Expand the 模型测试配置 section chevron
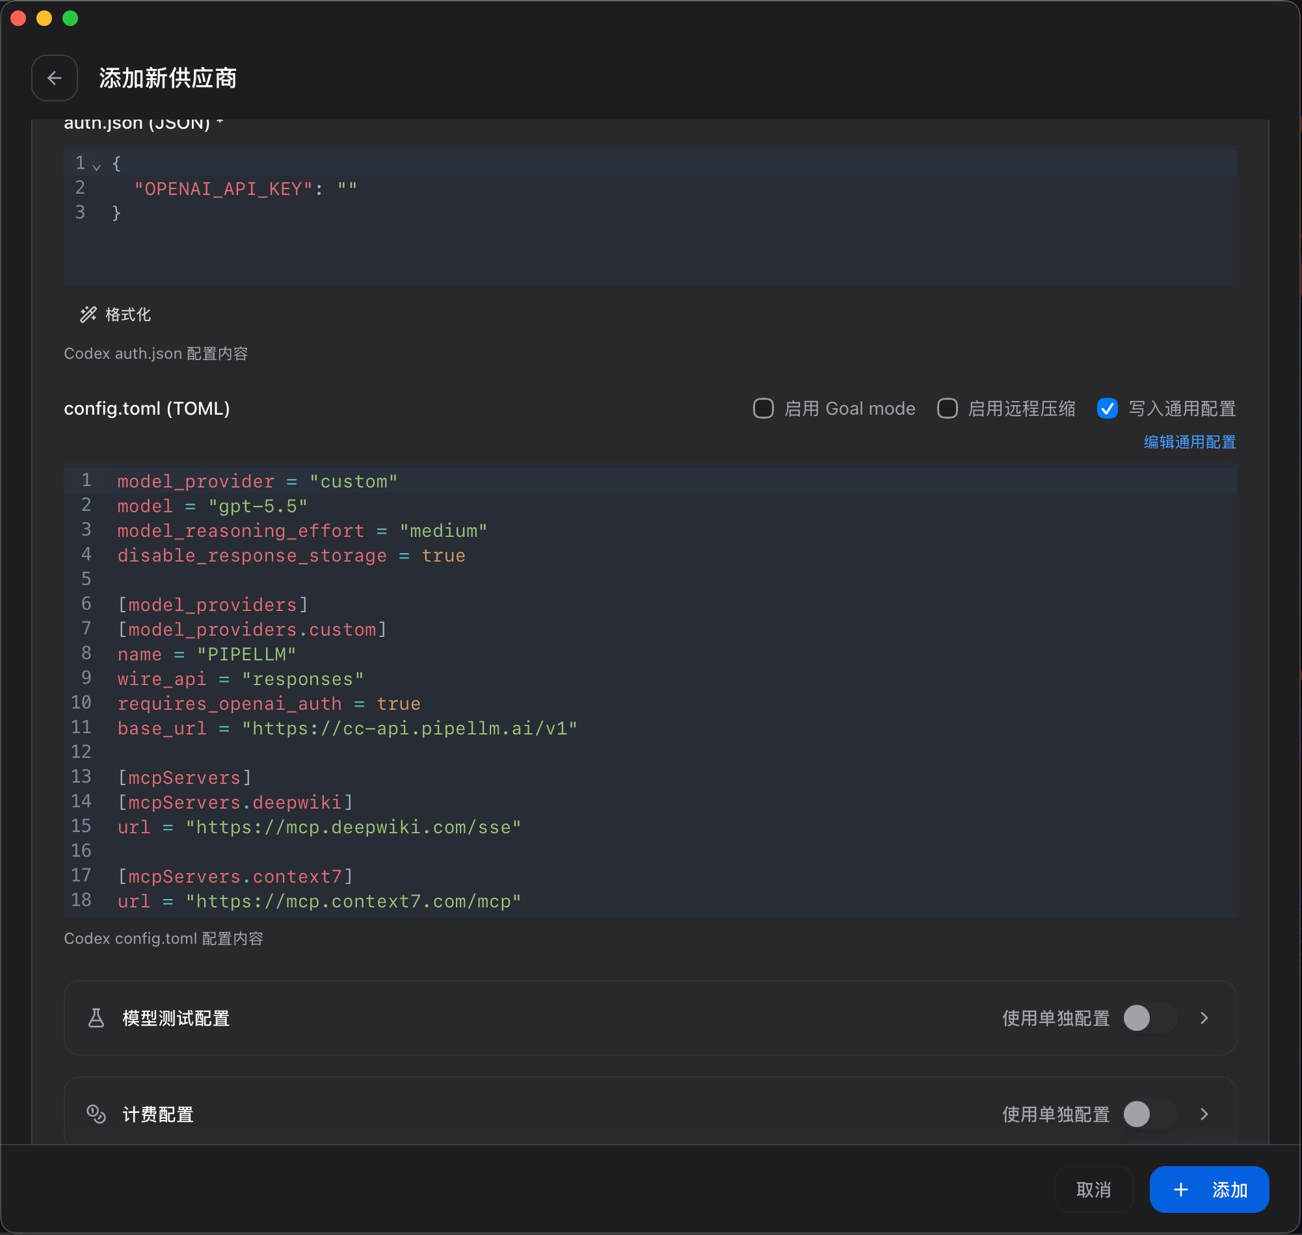This screenshot has height=1235, width=1302. [1204, 1018]
